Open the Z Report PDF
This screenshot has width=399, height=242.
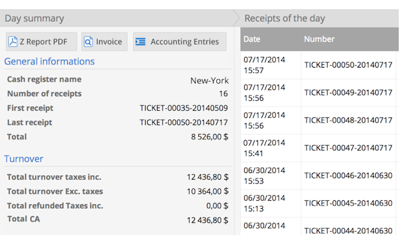[x=41, y=42]
